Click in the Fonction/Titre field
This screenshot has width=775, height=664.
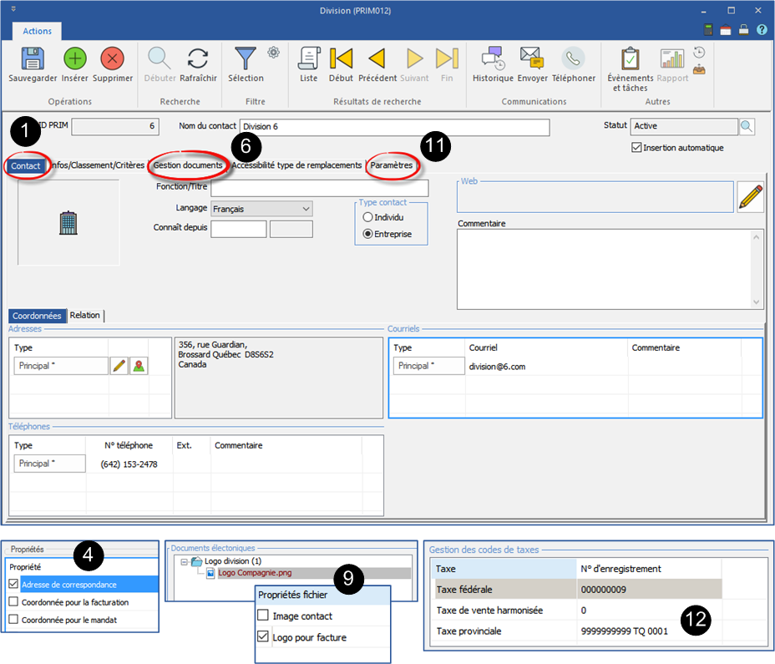pos(319,188)
